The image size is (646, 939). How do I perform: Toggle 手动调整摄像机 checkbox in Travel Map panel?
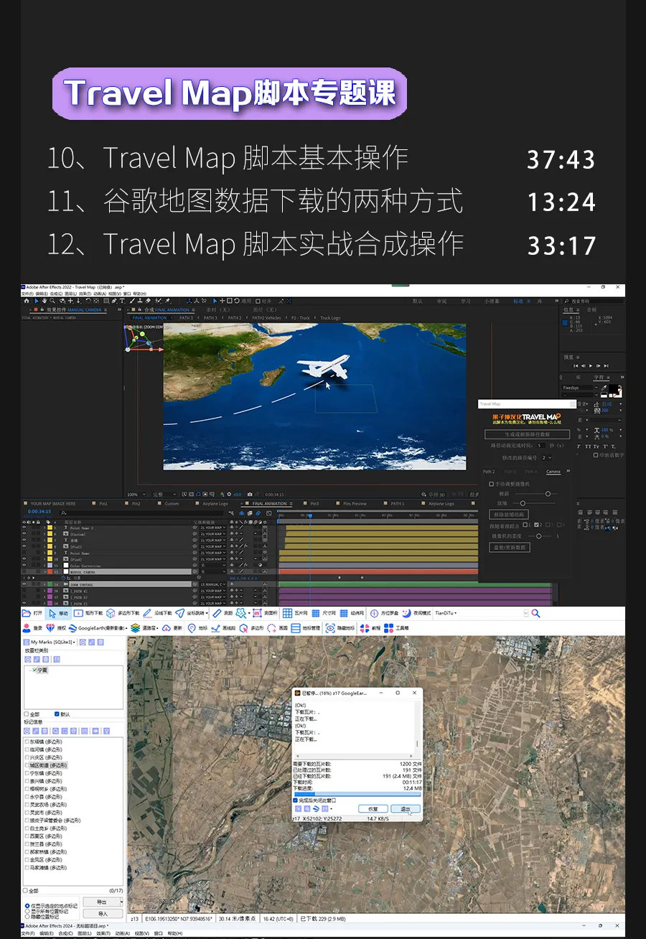pyautogui.click(x=491, y=484)
